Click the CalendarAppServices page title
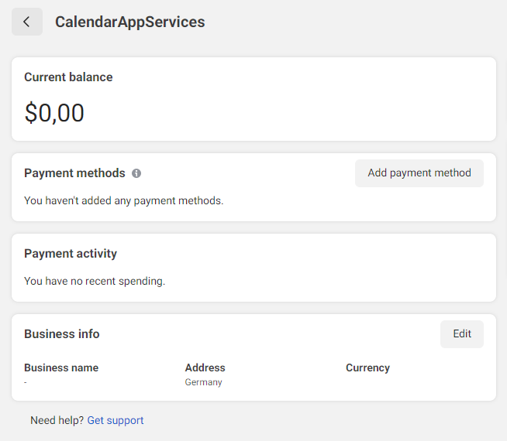 (129, 22)
